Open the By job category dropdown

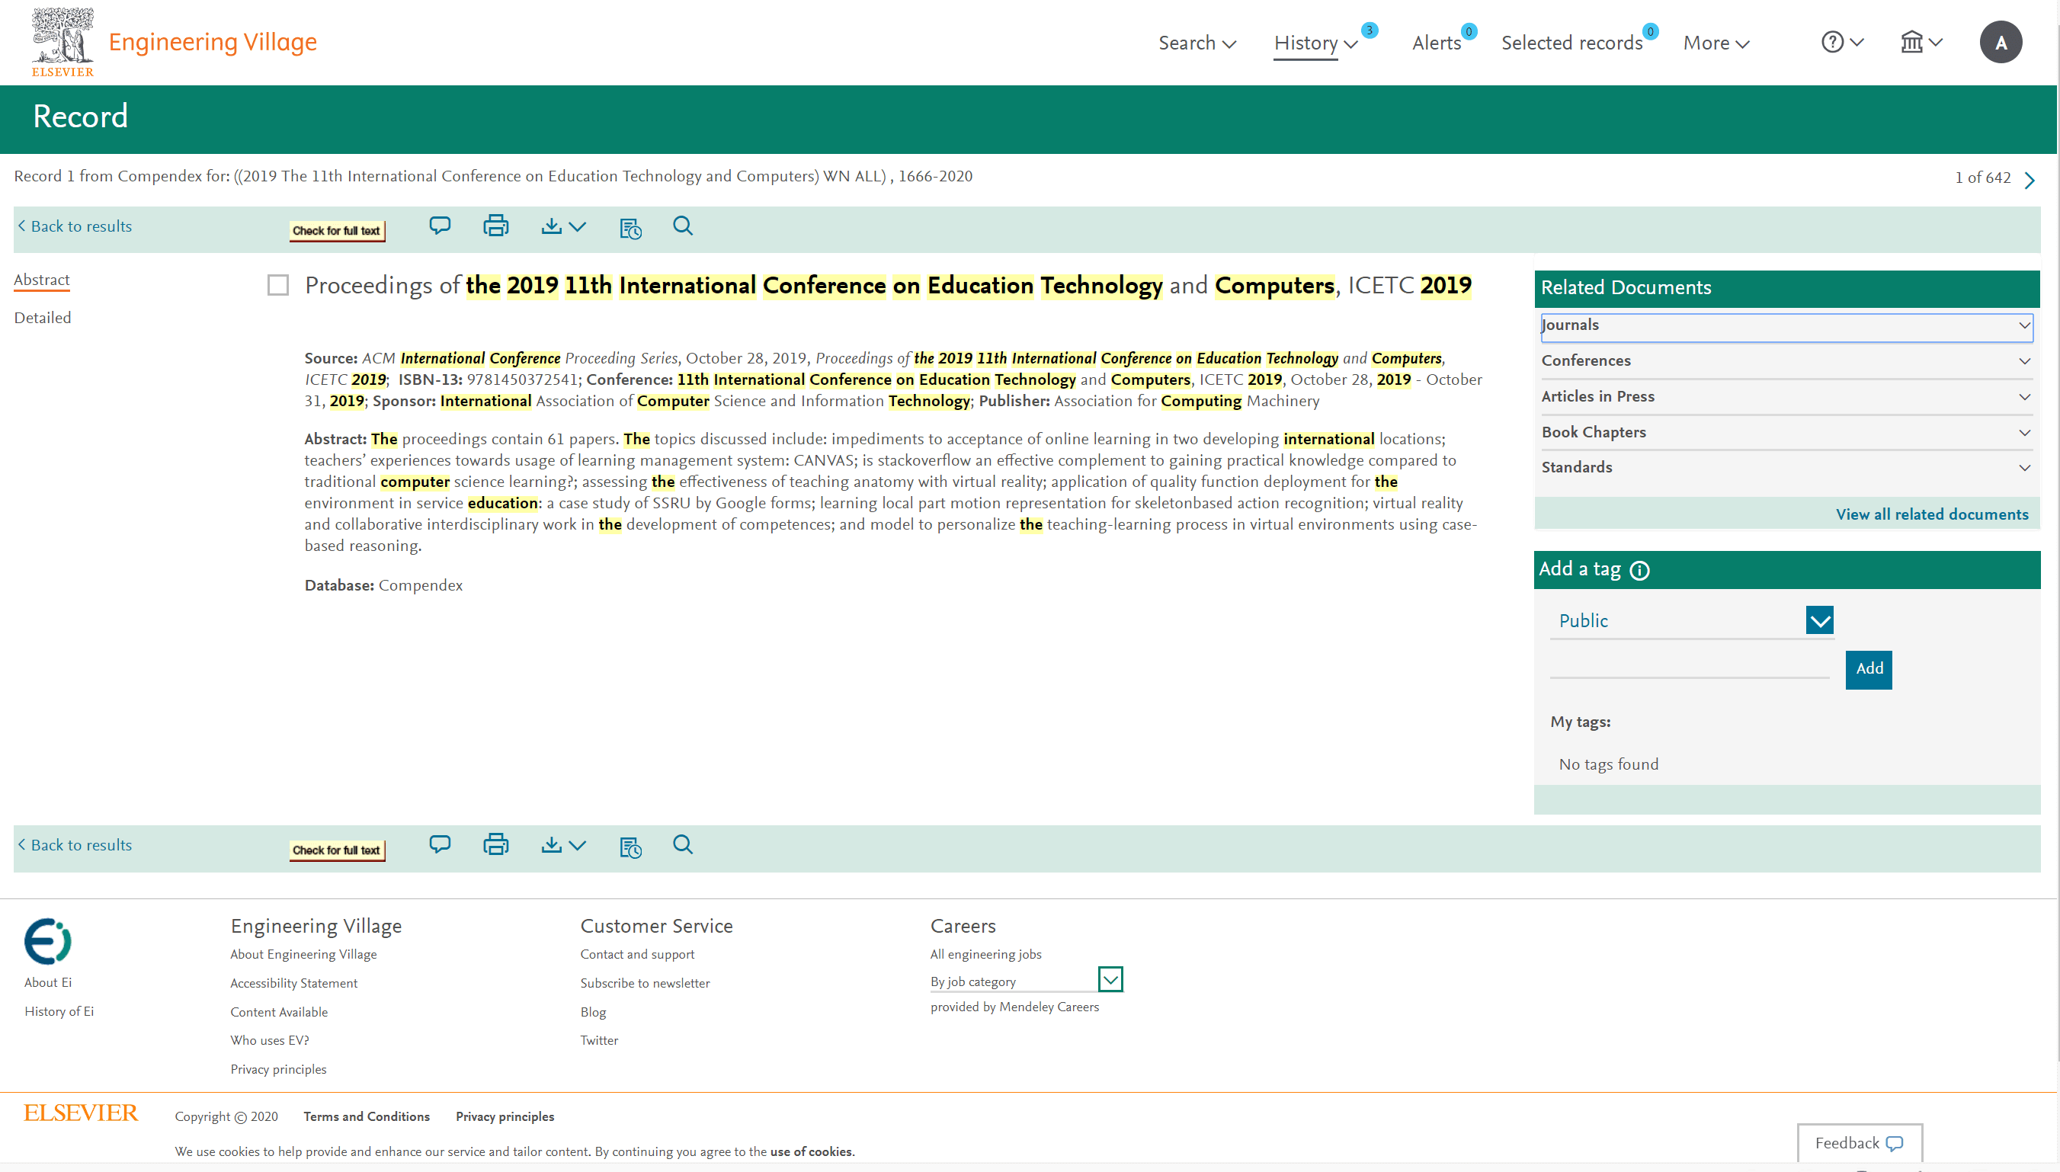click(1027, 981)
